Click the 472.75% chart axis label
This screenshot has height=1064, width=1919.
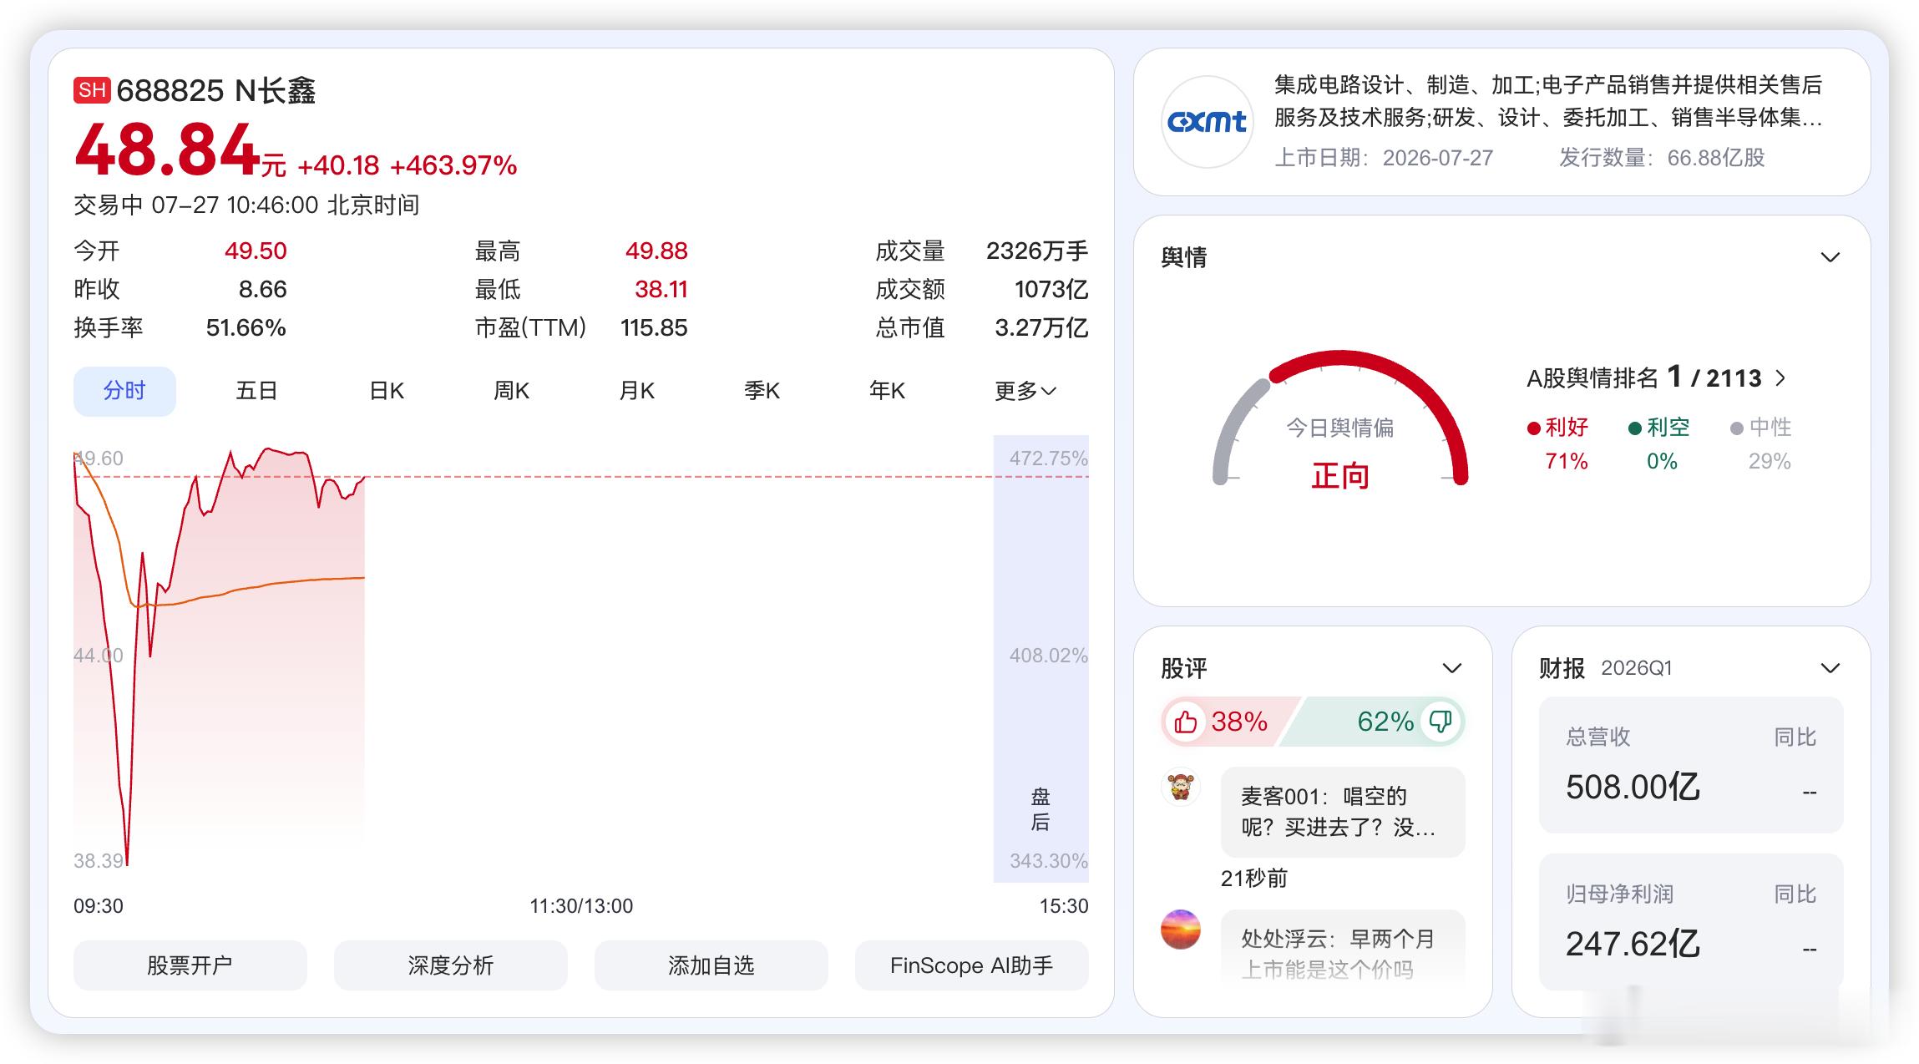coord(1048,459)
